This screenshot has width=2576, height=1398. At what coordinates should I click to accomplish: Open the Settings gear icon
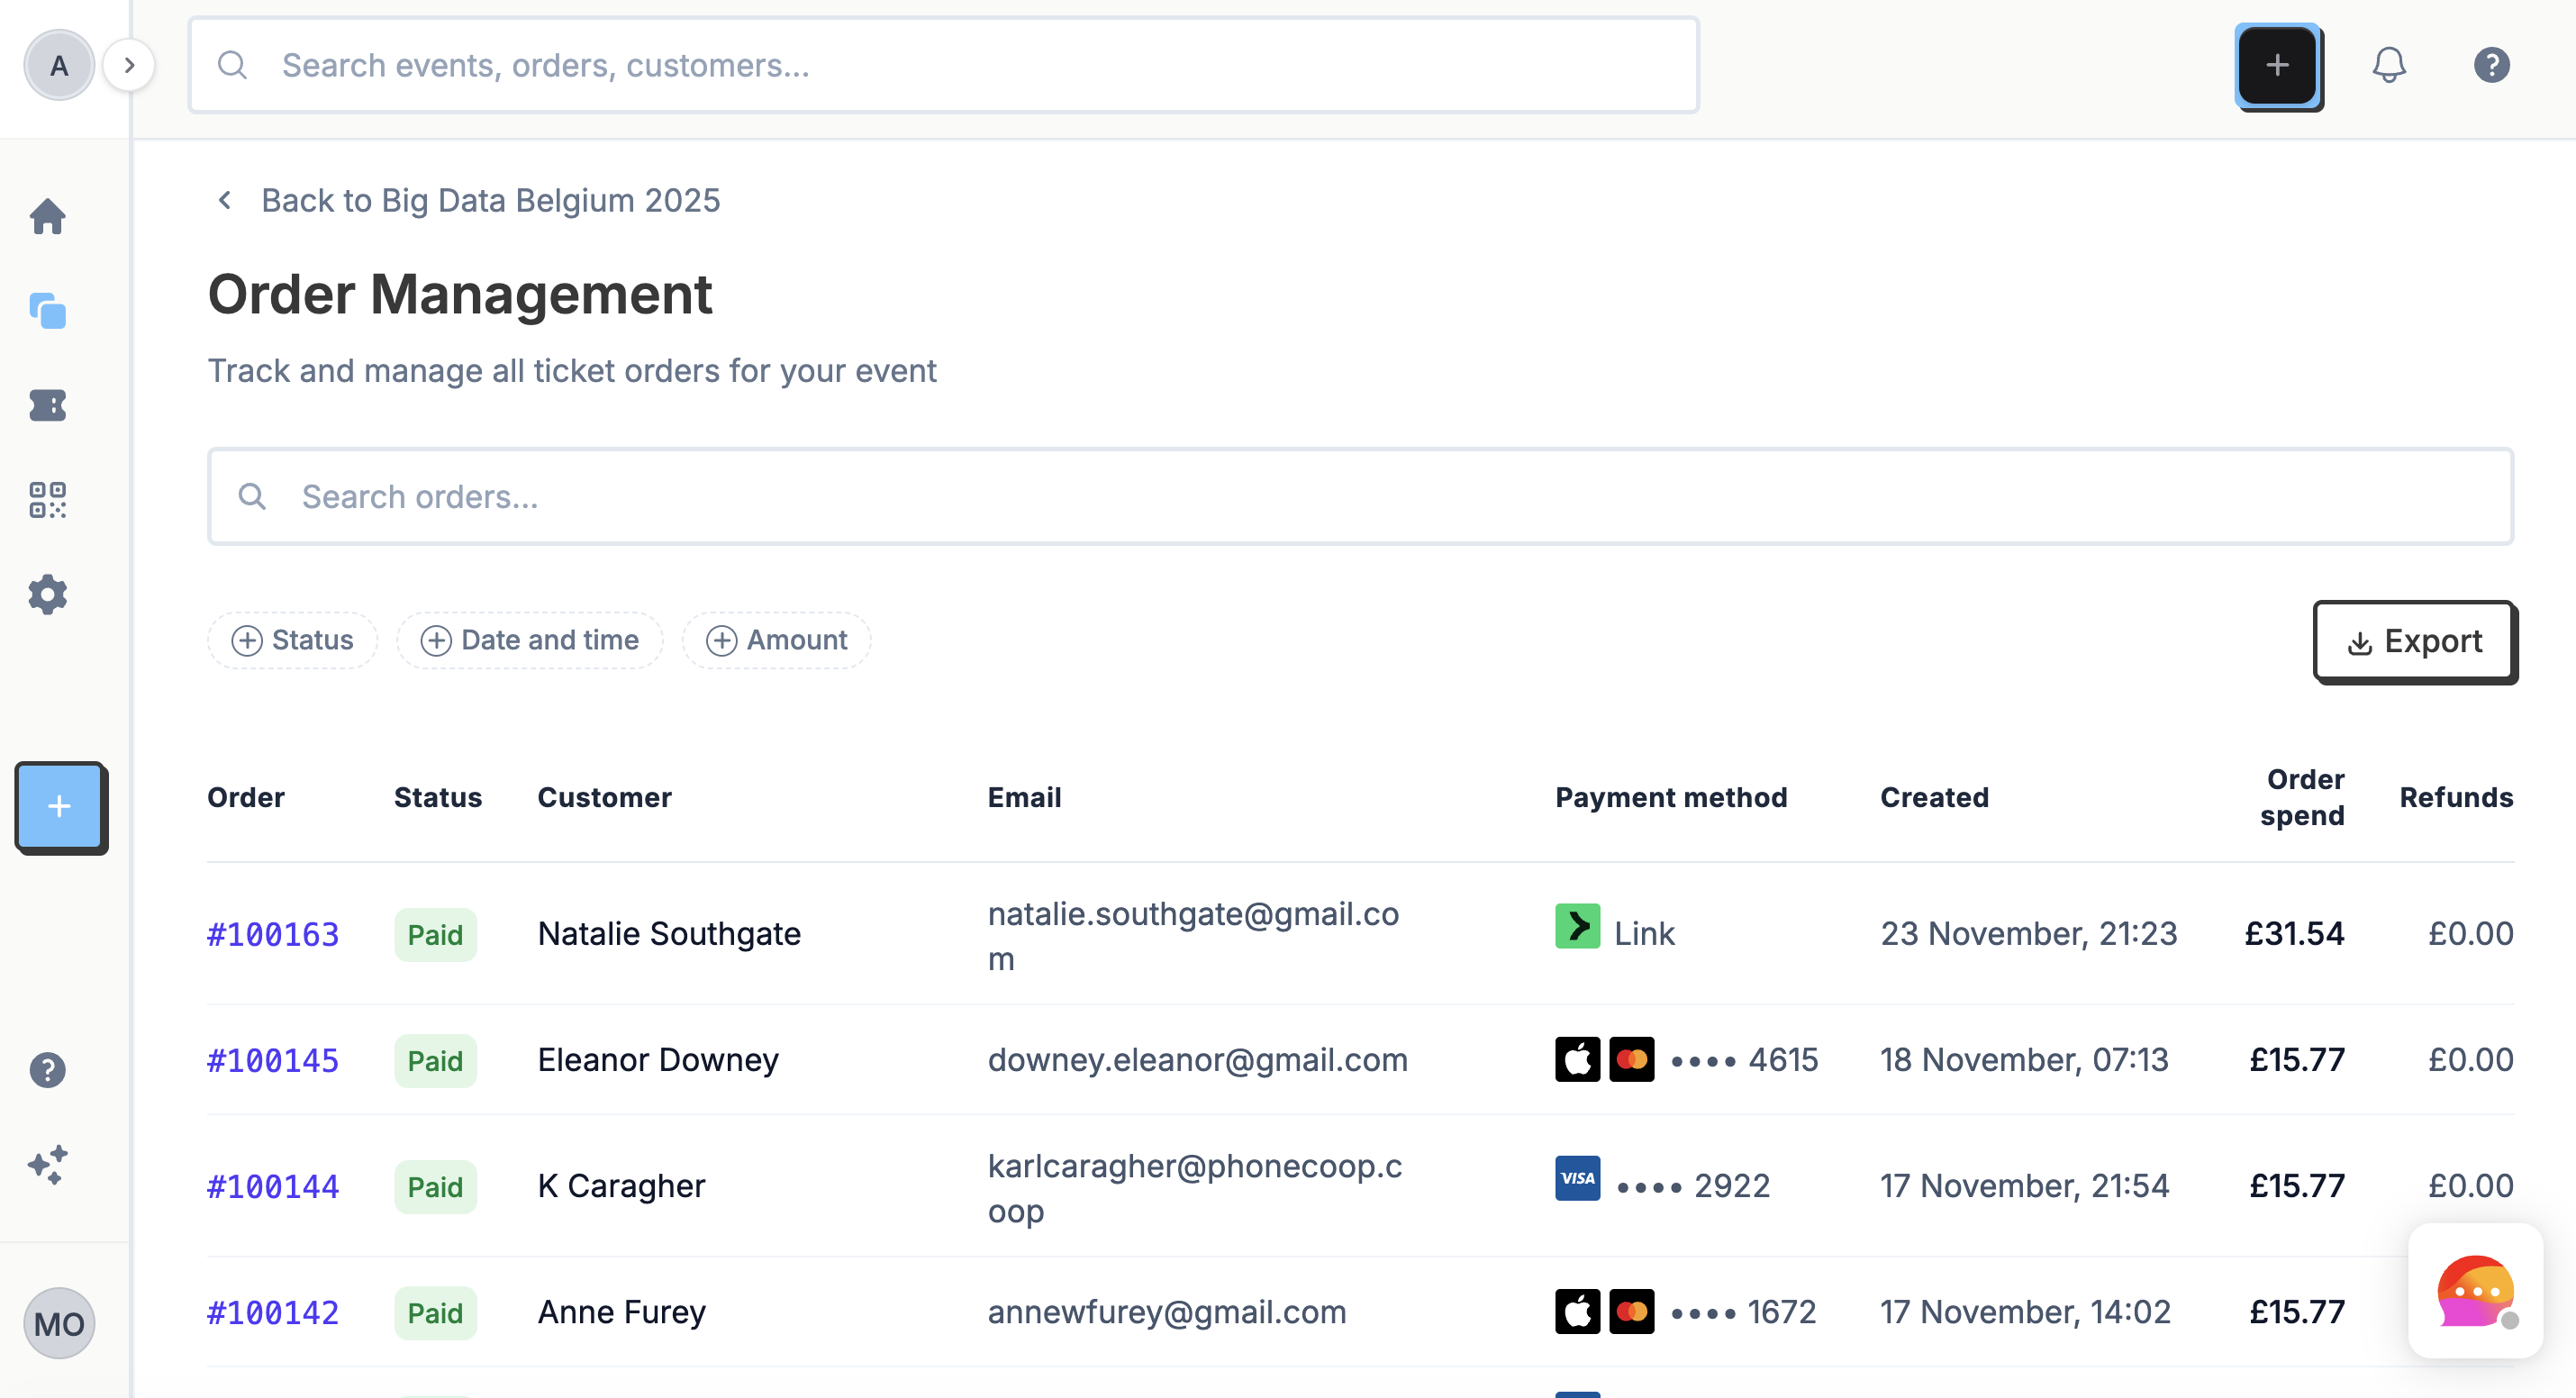coord(47,594)
